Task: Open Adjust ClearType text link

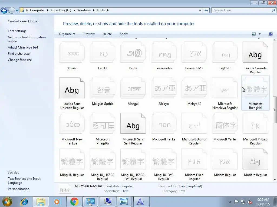Action: click(23, 47)
